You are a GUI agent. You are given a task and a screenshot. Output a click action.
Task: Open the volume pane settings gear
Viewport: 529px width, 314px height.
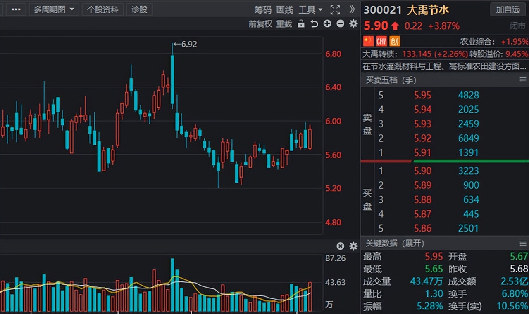(353, 246)
